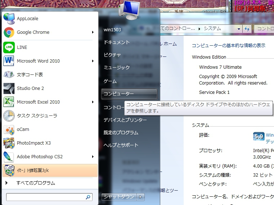The image size is (274, 205).
Task: Open the highlighted recycle-bin program entry
Action: pyautogui.click(x=50, y=170)
